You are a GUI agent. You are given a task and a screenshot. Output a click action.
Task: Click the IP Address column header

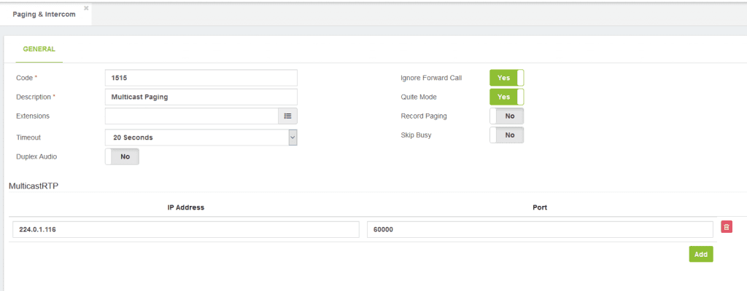[186, 207]
